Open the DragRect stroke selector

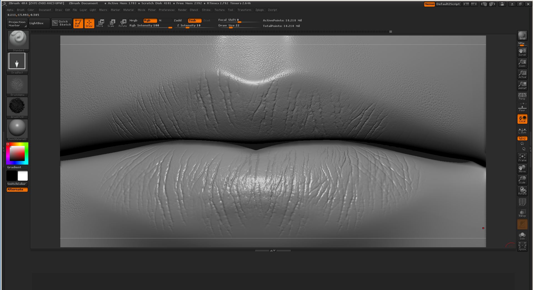pyautogui.click(x=17, y=63)
